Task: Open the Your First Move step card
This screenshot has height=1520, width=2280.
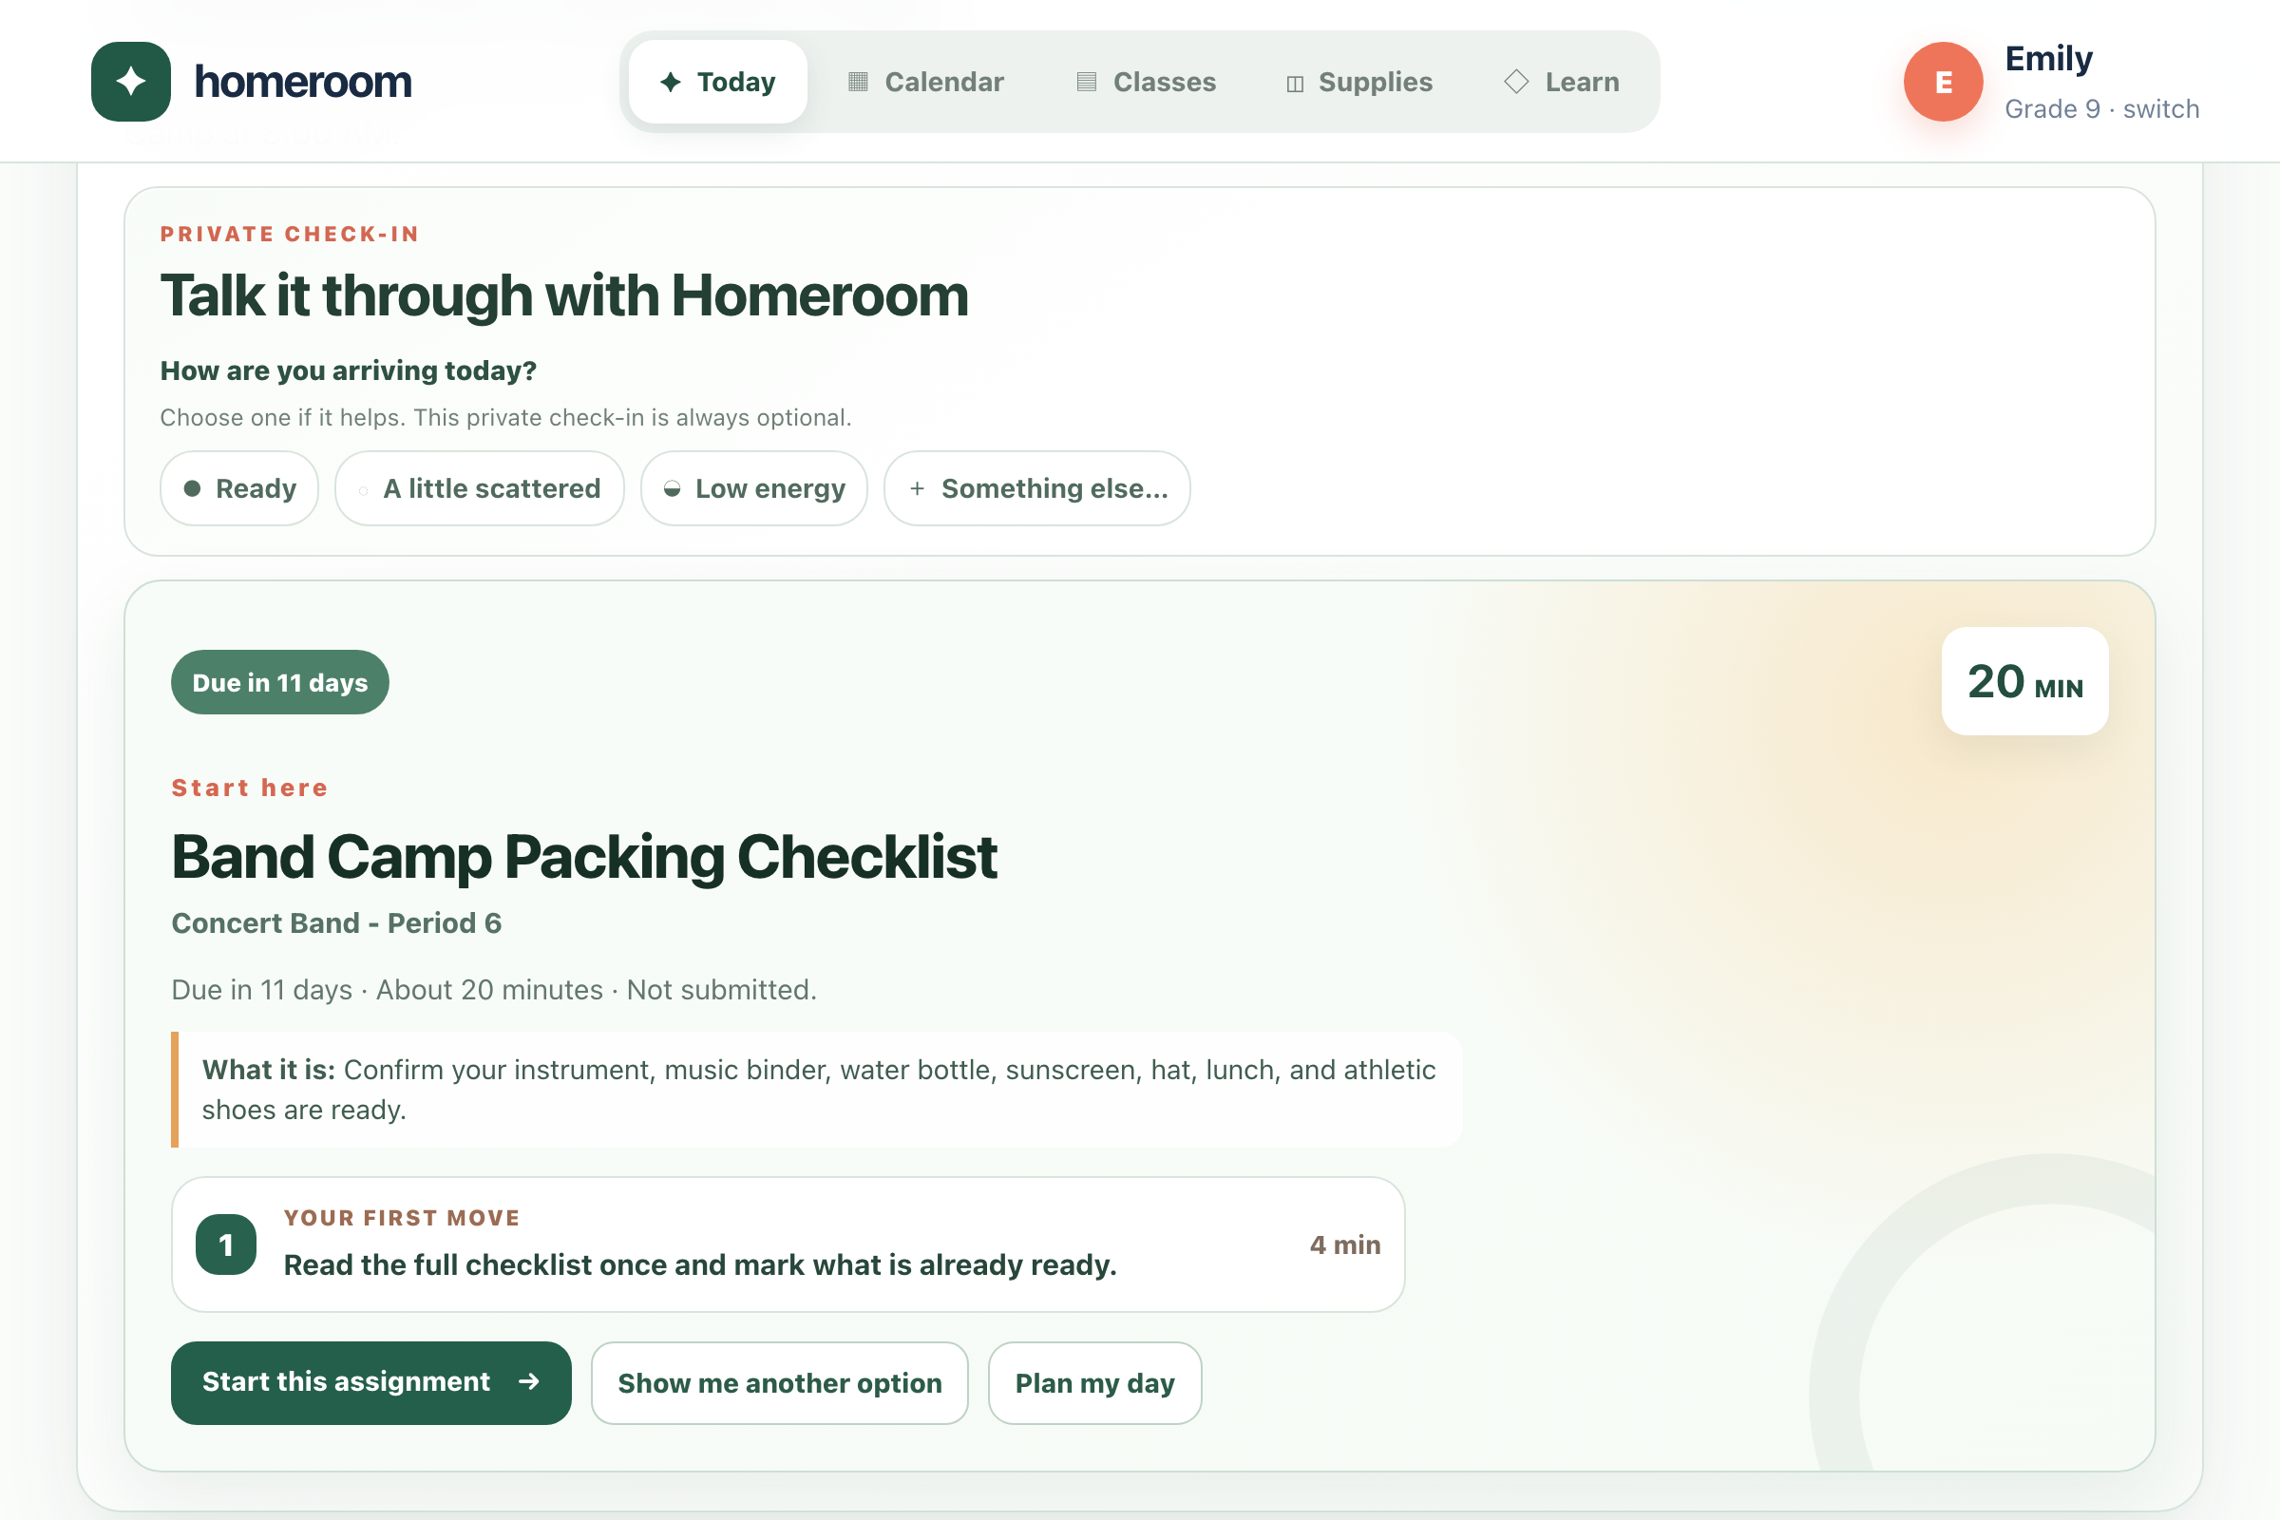Action: click(x=788, y=1244)
